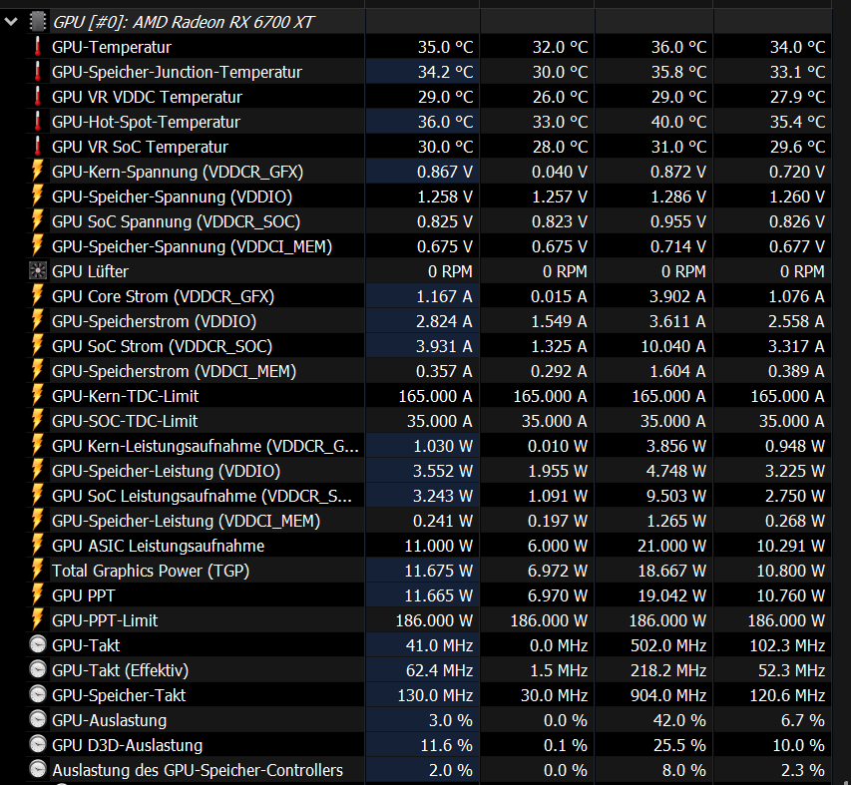
Task: Select the Total Graphics Power (TGP) label
Action: pos(151,572)
